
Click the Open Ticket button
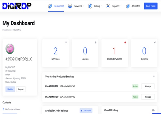[x=151, y=6]
